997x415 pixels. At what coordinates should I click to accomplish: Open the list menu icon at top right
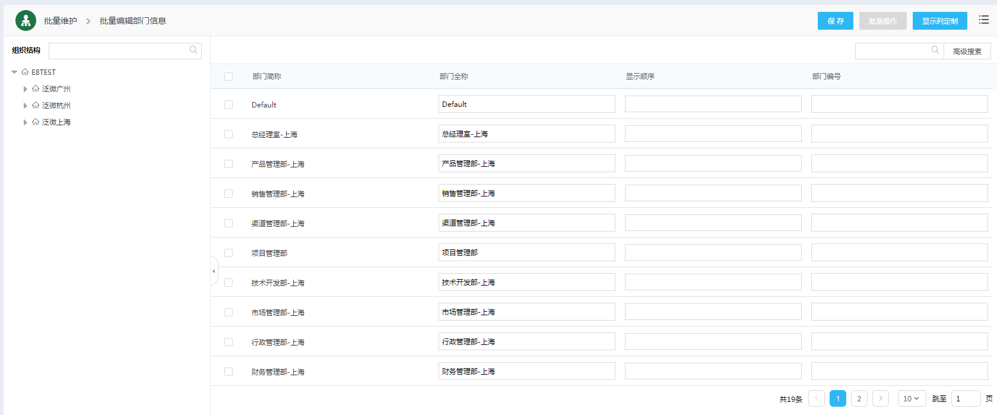pos(983,20)
